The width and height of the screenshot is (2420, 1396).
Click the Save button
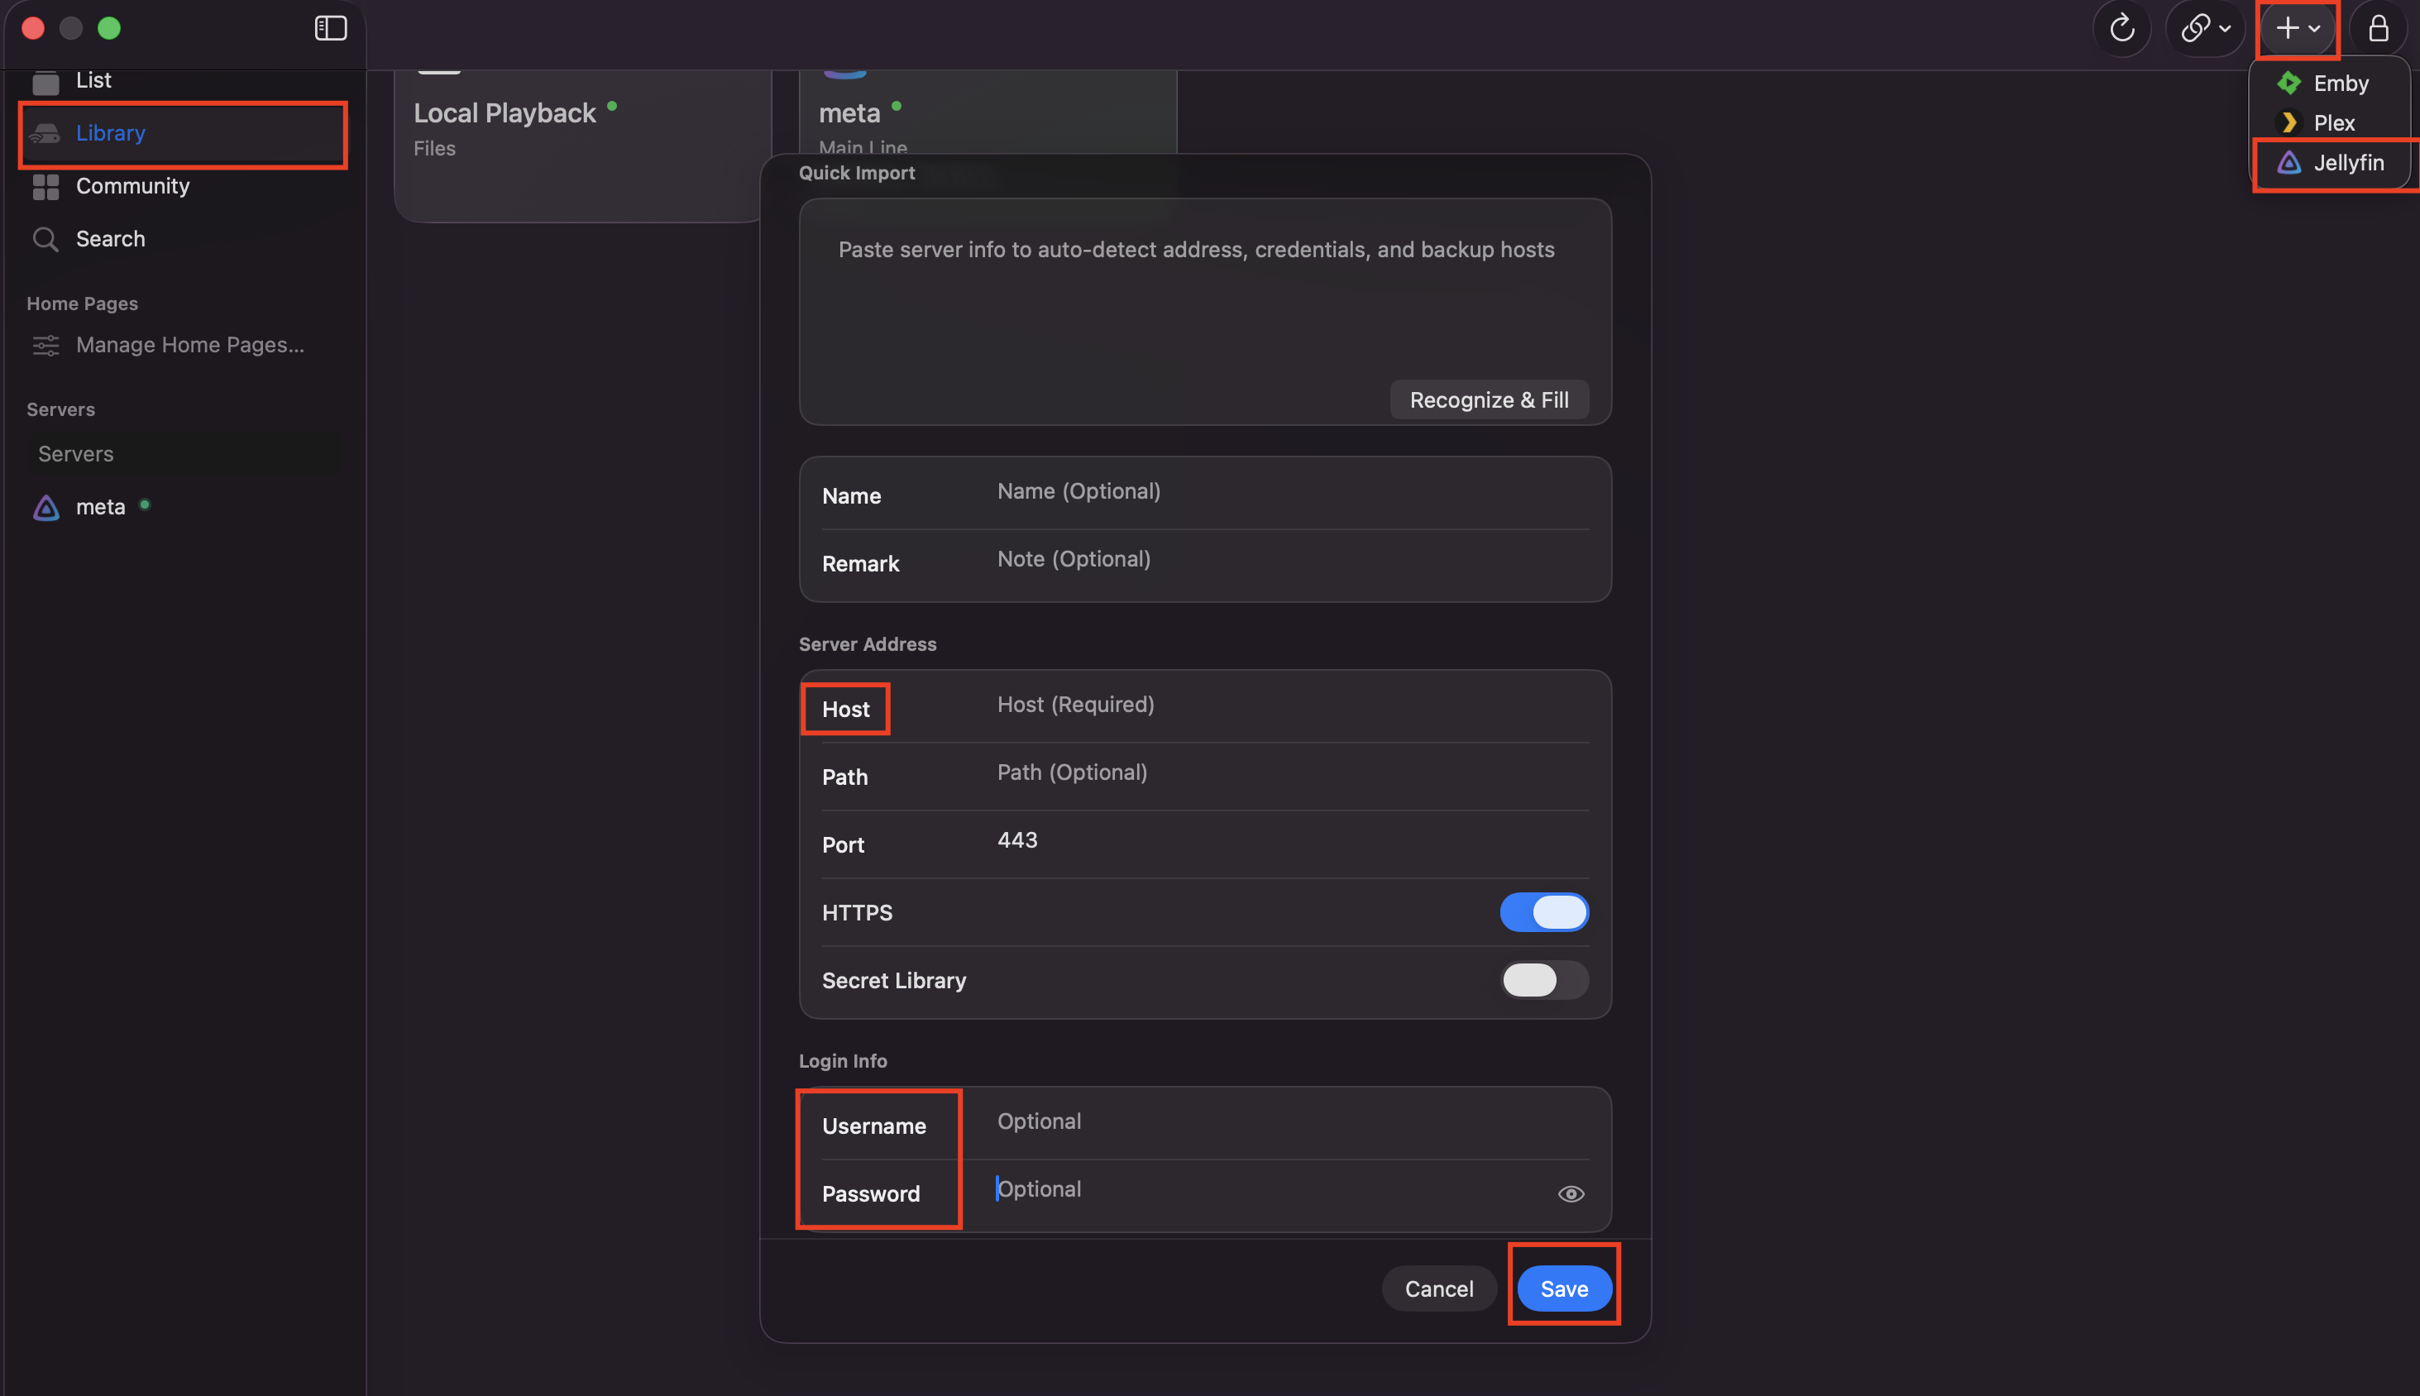click(x=1564, y=1289)
